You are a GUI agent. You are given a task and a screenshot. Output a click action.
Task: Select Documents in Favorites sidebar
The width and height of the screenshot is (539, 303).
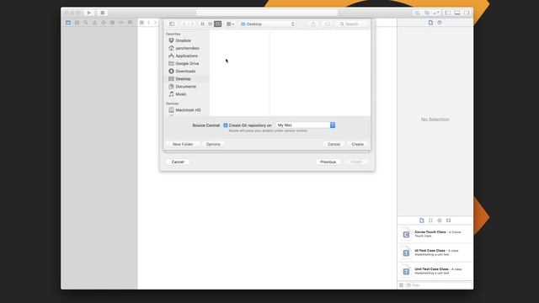[x=187, y=87]
